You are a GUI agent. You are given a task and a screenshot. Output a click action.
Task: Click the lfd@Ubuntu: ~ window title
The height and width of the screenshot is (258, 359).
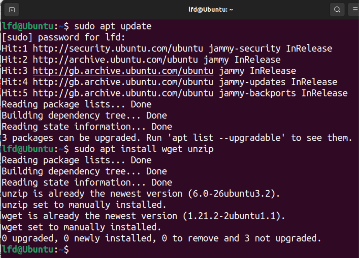211,10
